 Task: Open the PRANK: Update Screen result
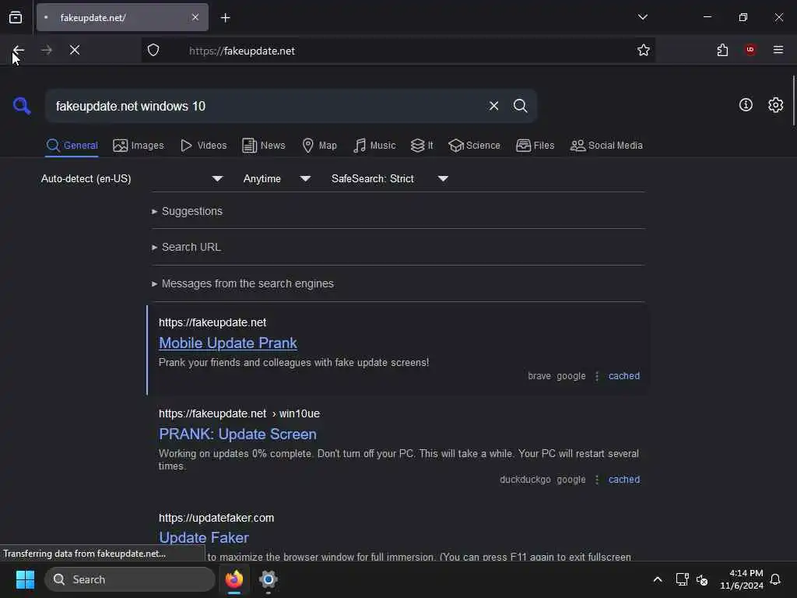[x=237, y=434]
